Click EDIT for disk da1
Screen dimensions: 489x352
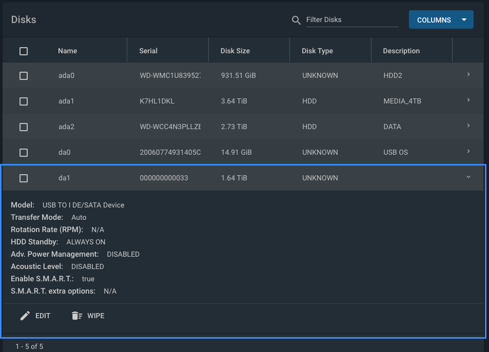pos(35,316)
